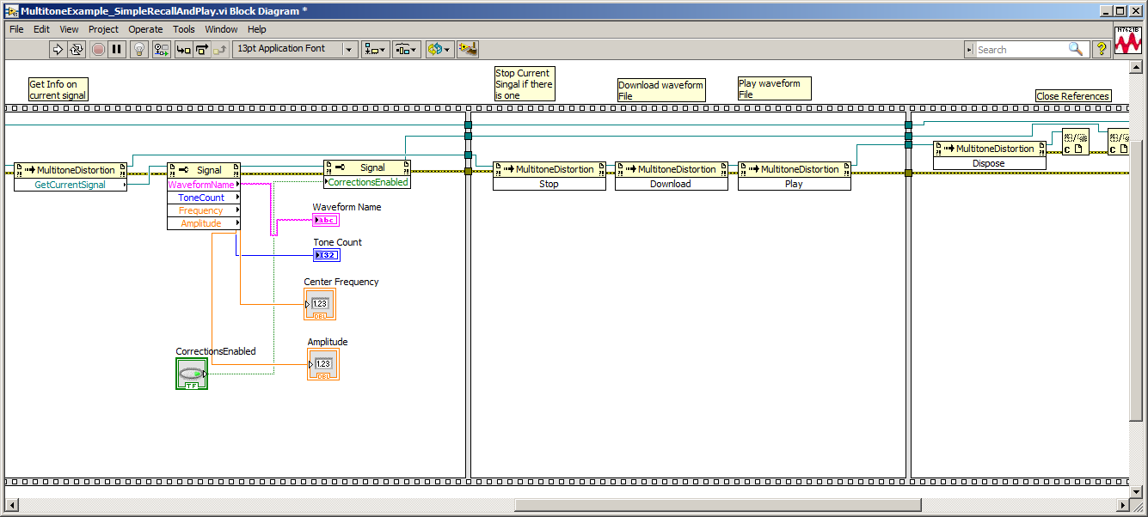
Task: Select Close Reference node next to Dispose
Action: pos(1076,142)
